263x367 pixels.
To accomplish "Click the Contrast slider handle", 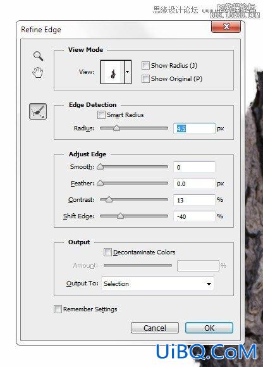I will 109,199.
